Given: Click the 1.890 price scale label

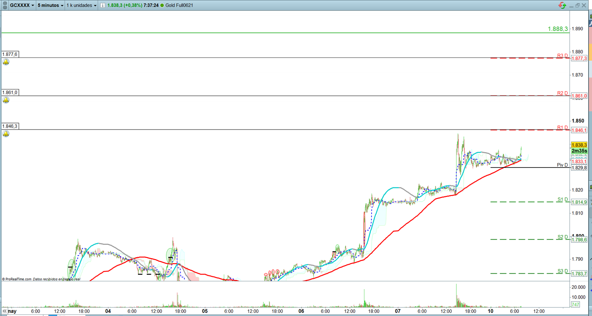Looking at the screenshot, I should [577, 29].
